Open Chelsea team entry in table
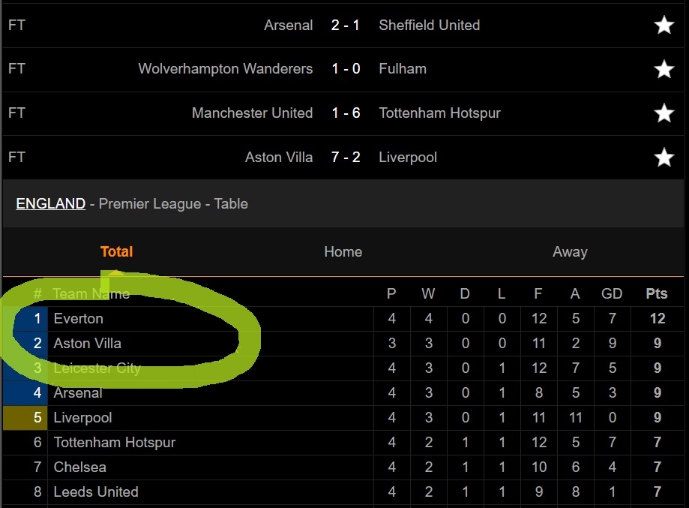 (x=79, y=467)
